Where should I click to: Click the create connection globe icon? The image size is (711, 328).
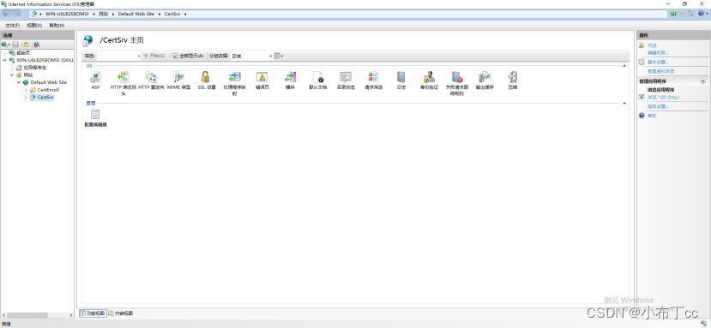5,45
